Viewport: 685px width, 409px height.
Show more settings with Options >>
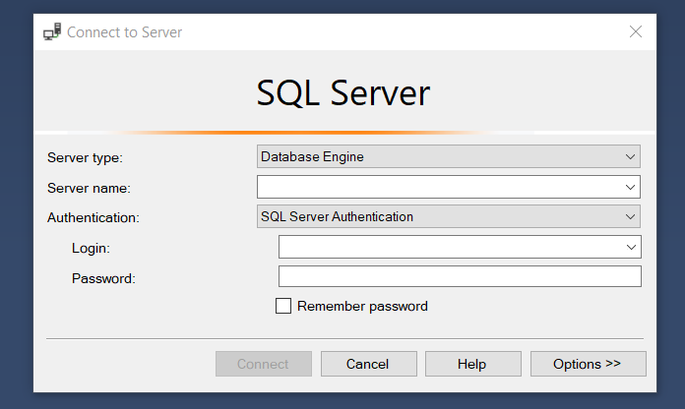(x=588, y=364)
